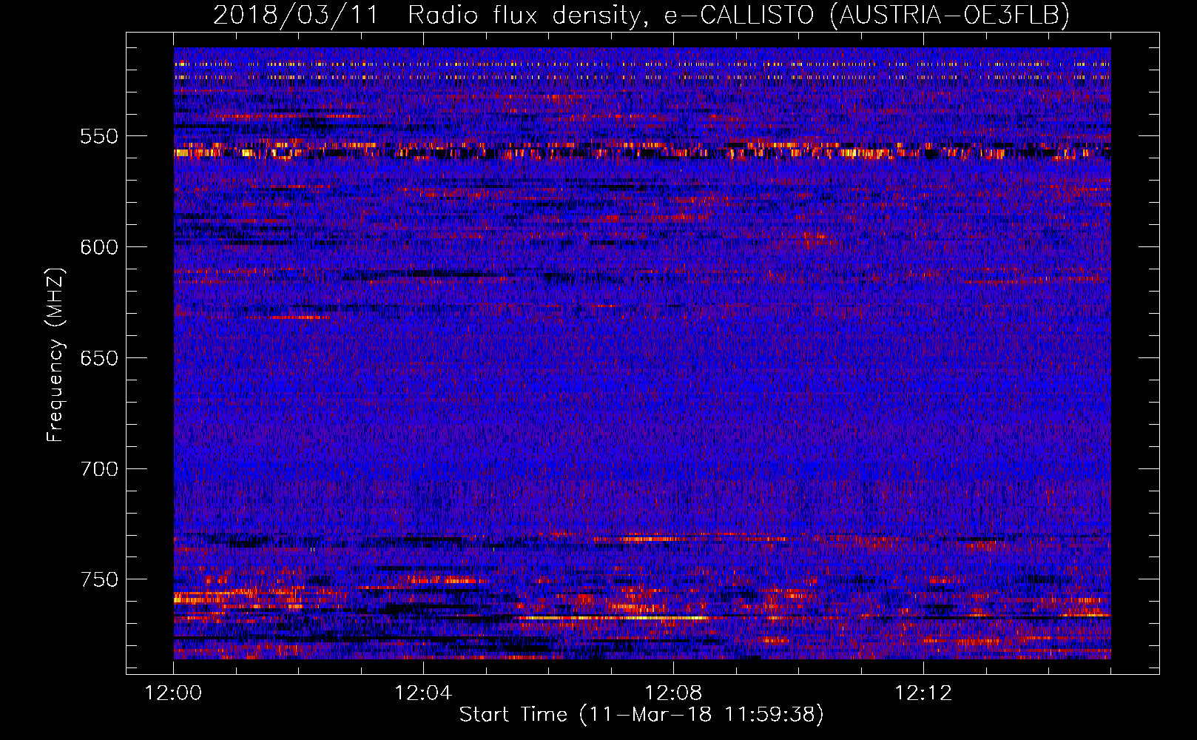Click the 550 frequency tick label
1197x740 pixels.
pyautogui.click(x=99, y=136)
